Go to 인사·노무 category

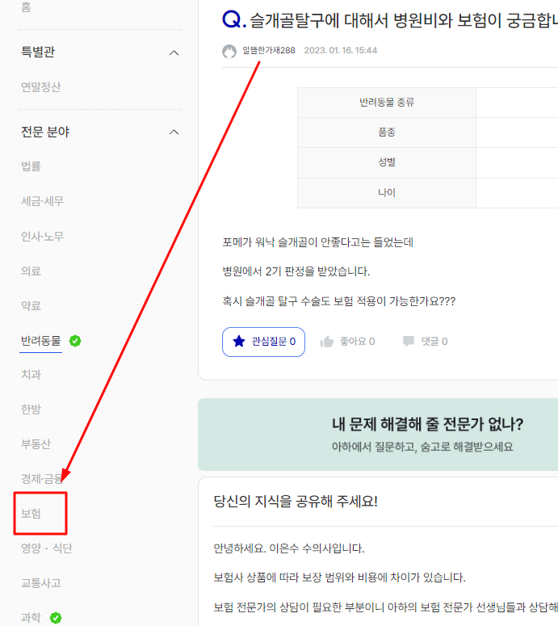tap(42, 237)
